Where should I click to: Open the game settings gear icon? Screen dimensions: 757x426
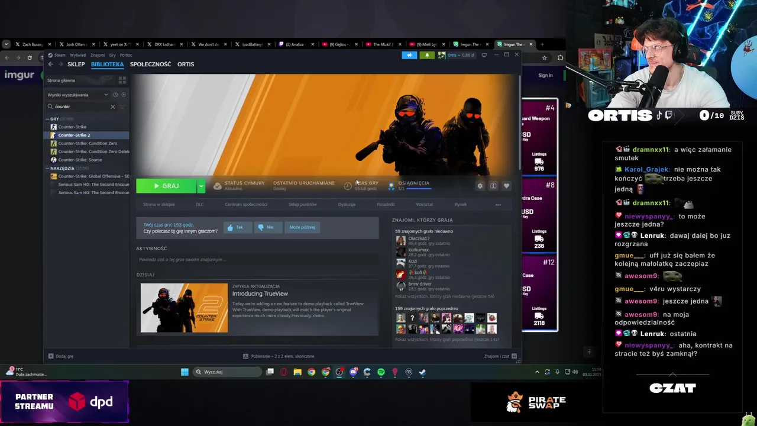[480, 186]
